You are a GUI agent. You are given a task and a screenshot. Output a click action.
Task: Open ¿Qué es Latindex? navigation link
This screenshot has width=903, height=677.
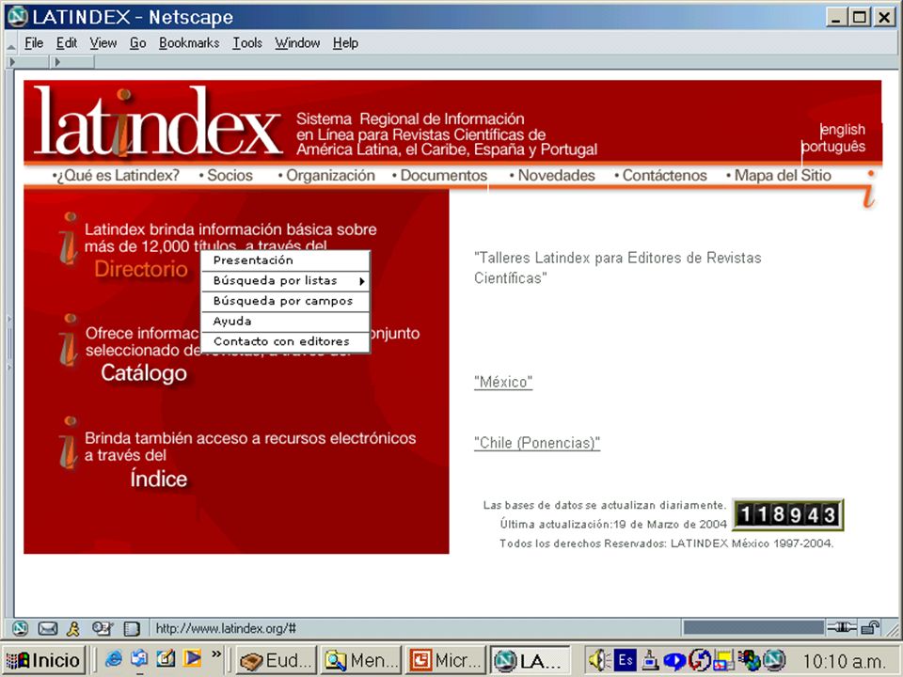pos(117,175)
